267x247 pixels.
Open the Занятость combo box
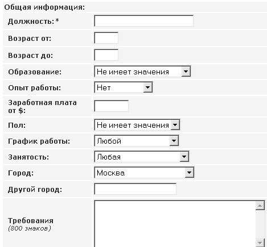tap(142, 157)
